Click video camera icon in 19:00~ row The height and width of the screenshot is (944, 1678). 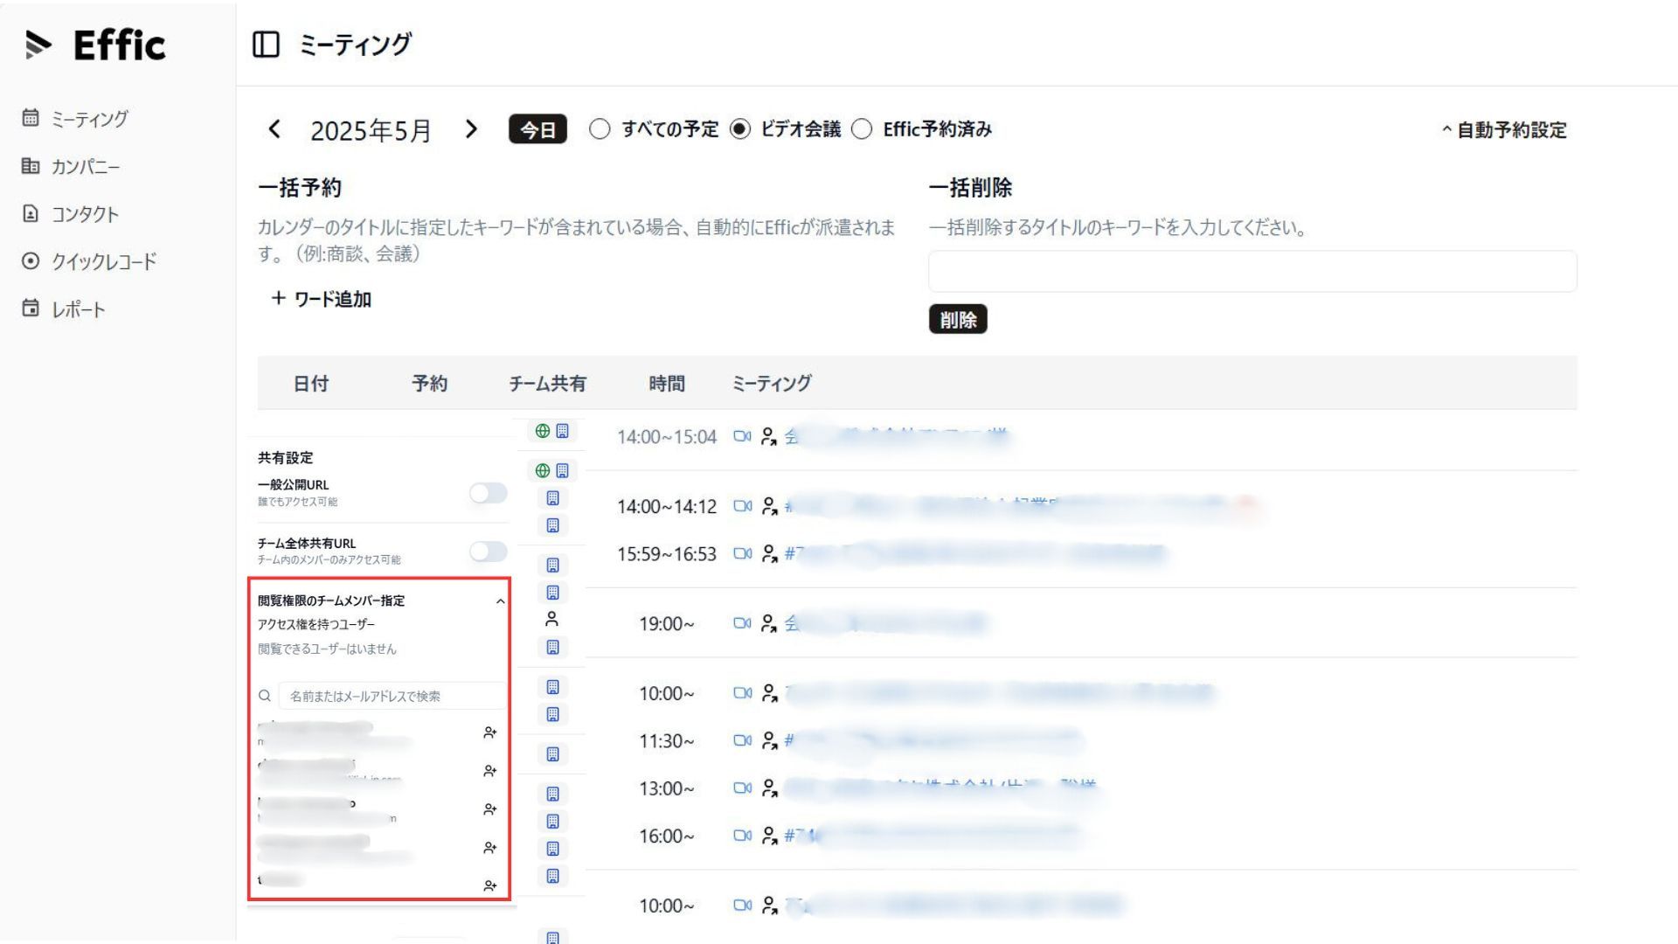coord(742,623)
